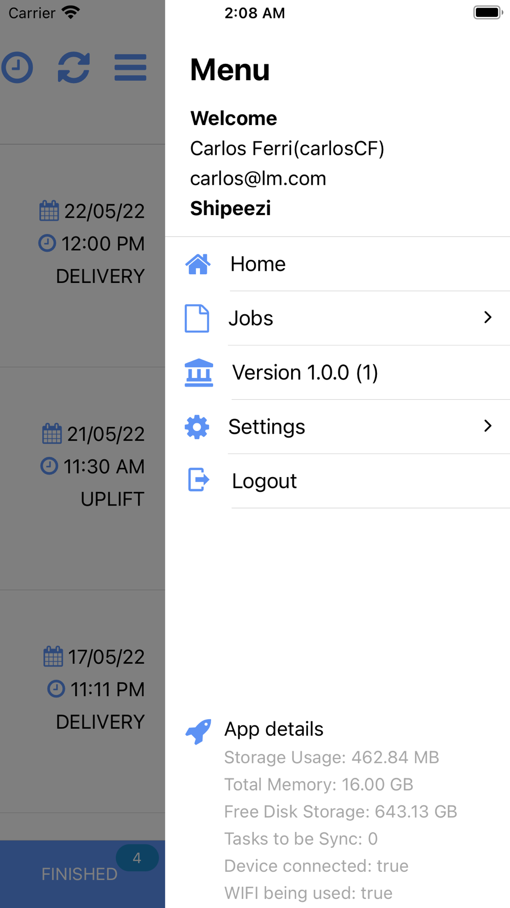Open the 22/05/22 DELIVERY job

point(83,255)
